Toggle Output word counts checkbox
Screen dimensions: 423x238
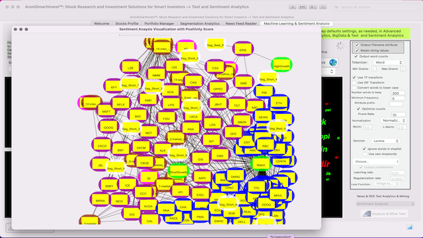click(x=356, y=56)
